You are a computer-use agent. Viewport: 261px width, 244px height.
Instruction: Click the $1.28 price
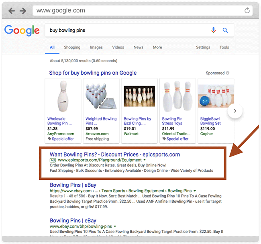pyautogui.click(x=53, y=129)
